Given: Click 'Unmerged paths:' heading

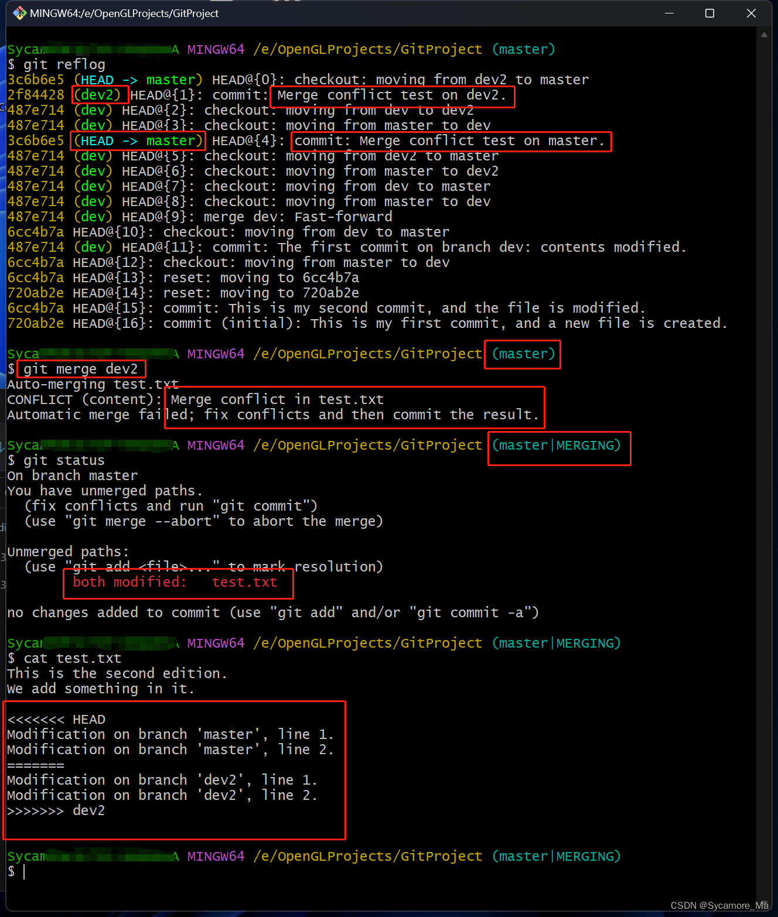Looking at the screenshot, I should 68,552.
